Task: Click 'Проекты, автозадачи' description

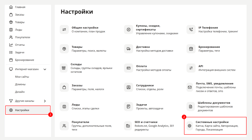Action: point(149,109)
